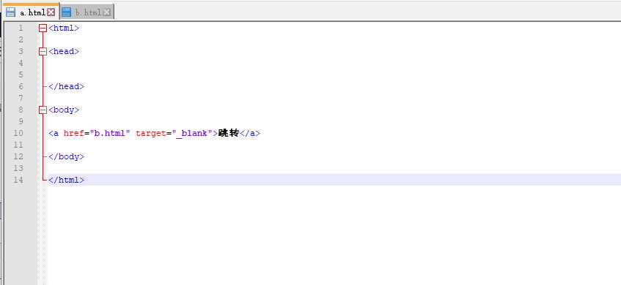
Task: Click the opening <body> tag
Action: pos(64,110)
